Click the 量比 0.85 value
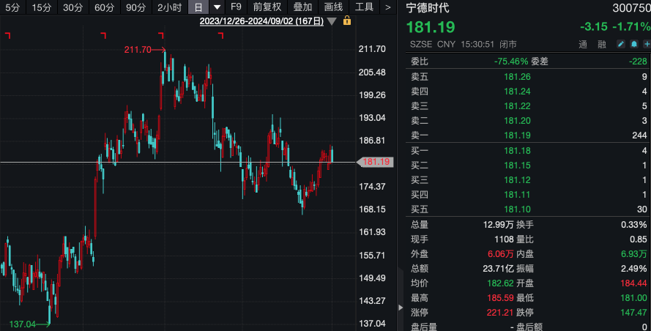651x331 pixels. click(x=639, y=239)
